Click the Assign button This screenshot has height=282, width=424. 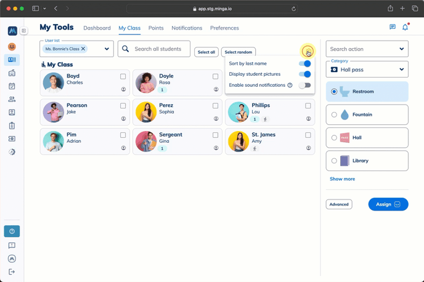[388, 204]
